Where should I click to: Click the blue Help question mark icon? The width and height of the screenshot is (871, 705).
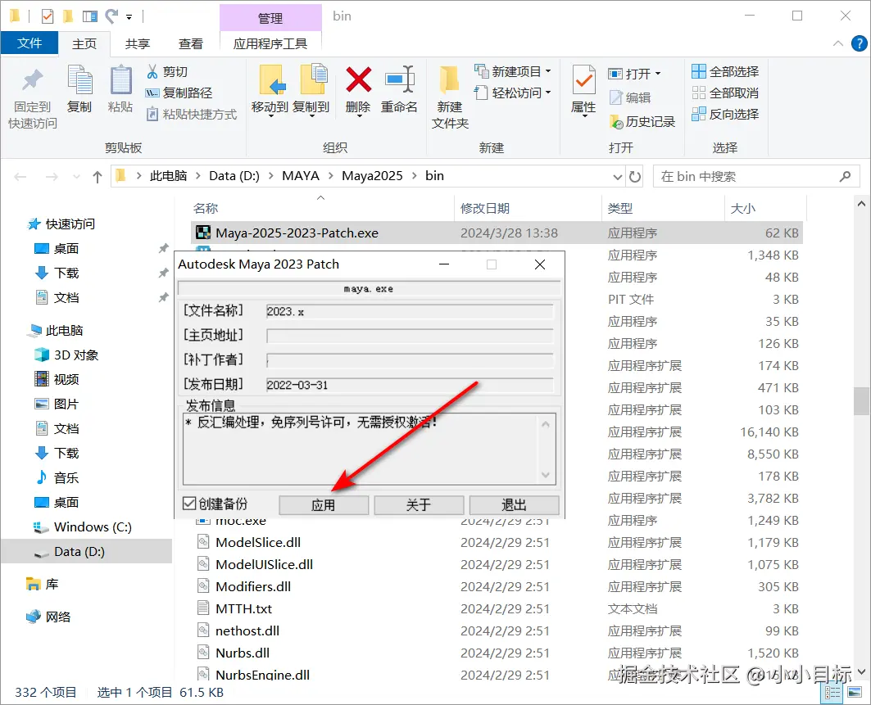pos(859,43)
